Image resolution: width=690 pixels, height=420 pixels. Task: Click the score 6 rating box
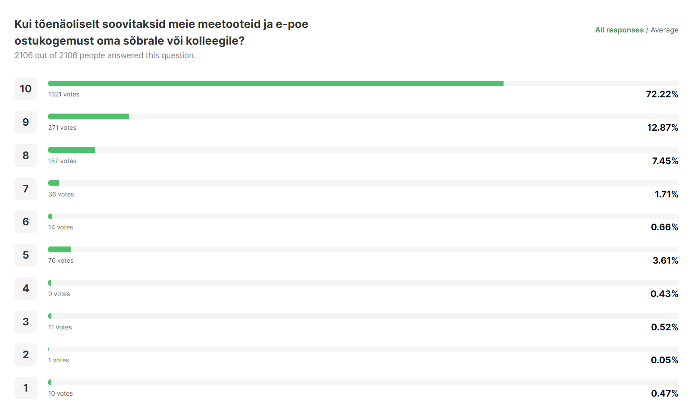click(x=26, y=222)
